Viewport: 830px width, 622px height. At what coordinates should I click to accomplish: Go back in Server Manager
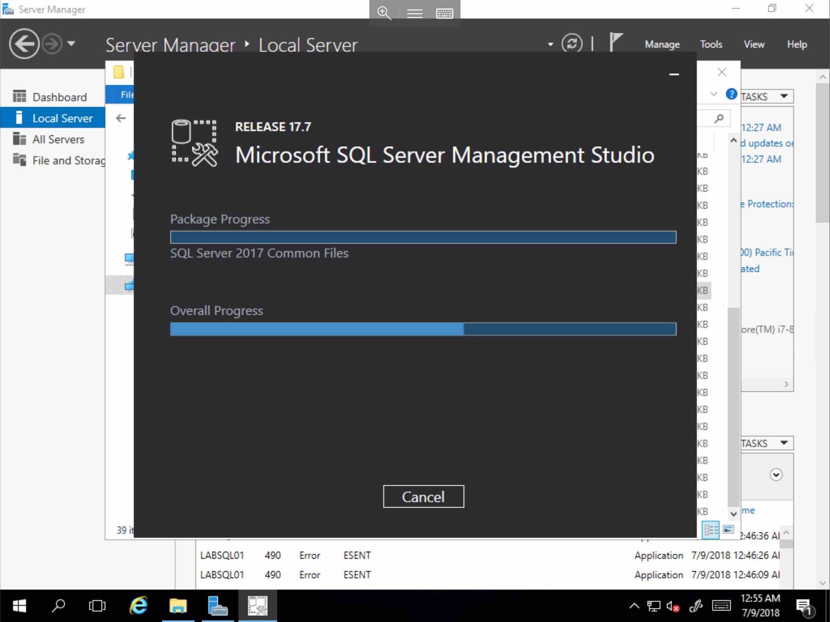point(24,44)
